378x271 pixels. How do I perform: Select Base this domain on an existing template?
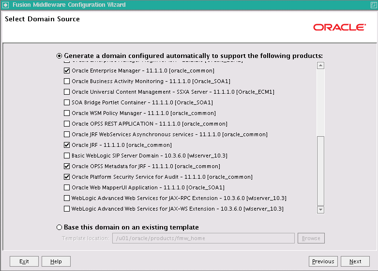[60, 227]
